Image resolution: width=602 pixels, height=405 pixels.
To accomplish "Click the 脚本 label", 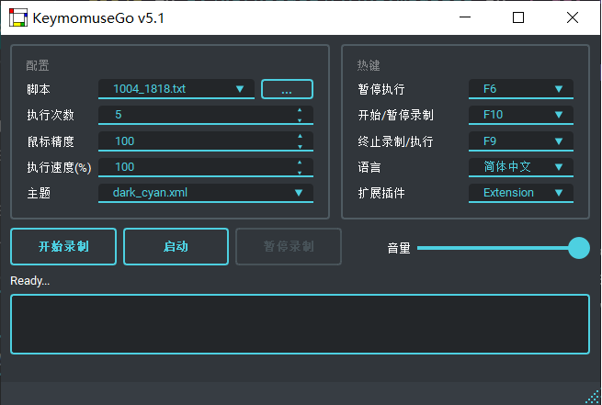I will 39,89.
